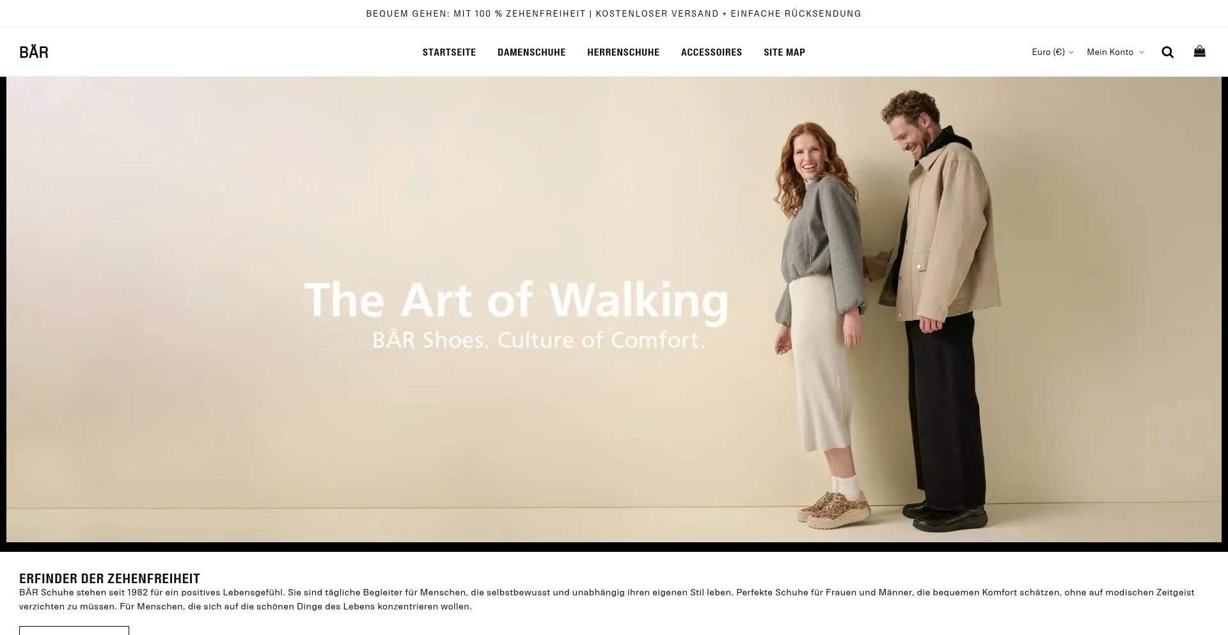Viewport: 1228px width, 635px height.
Task: Open the Herrenschuhe navigation item
Action: coord(623,52)
